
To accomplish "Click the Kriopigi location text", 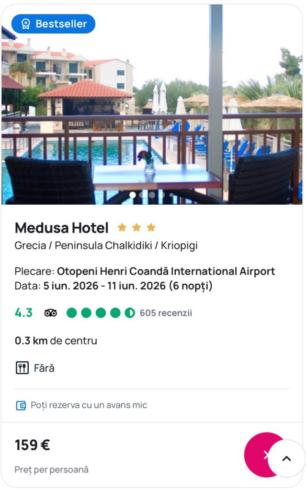I will point(179,245).
